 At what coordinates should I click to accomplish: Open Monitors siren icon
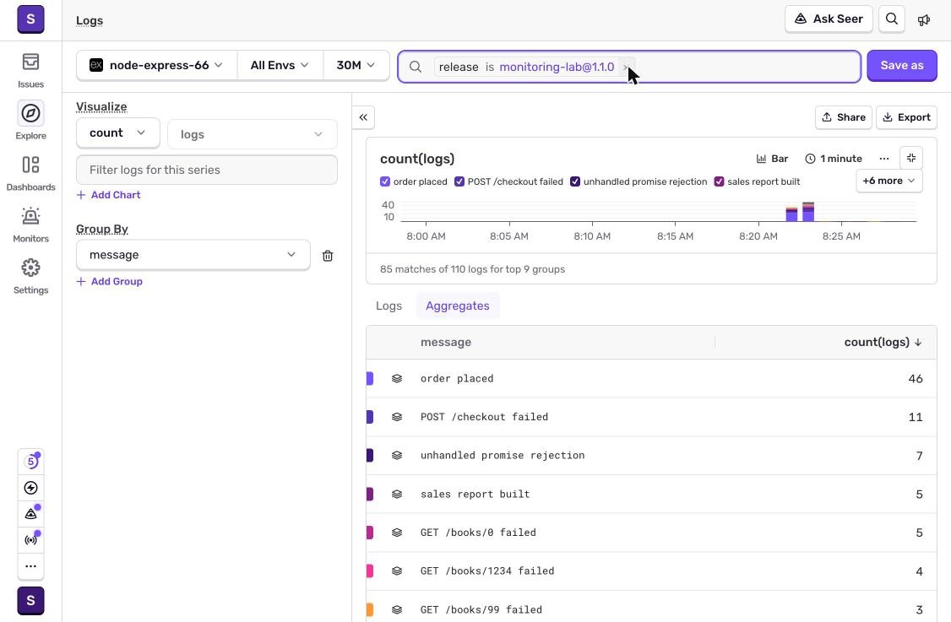click(30, 216)
